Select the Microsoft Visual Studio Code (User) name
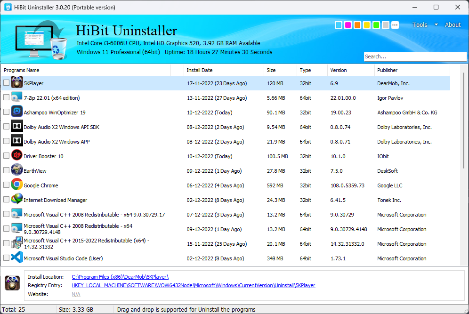 [x=63, y=258]
